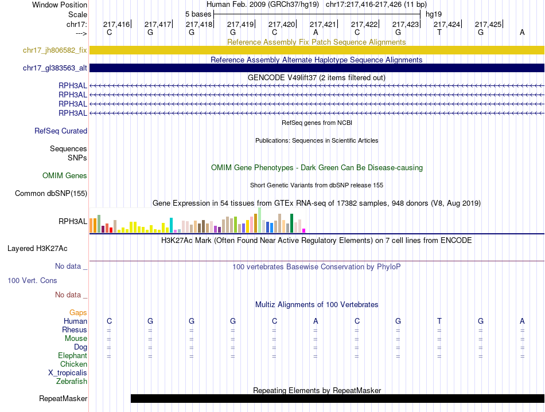Click the tallest light-green GTEx expression bar

click(259, 220)
